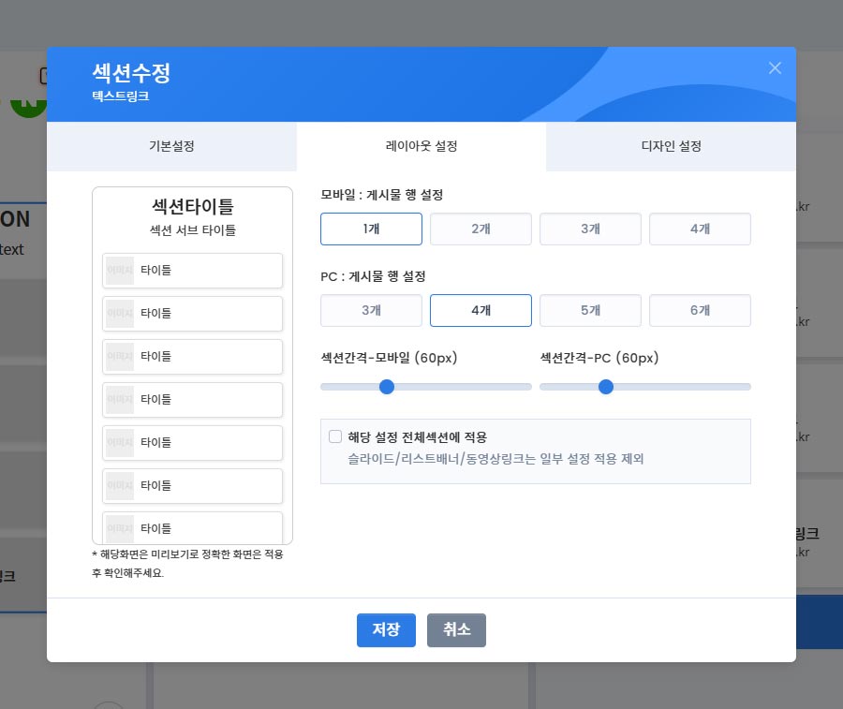Select the 레이아웃 설정 tab
This screenshot has height=709, width=843.
coord(421,147)
